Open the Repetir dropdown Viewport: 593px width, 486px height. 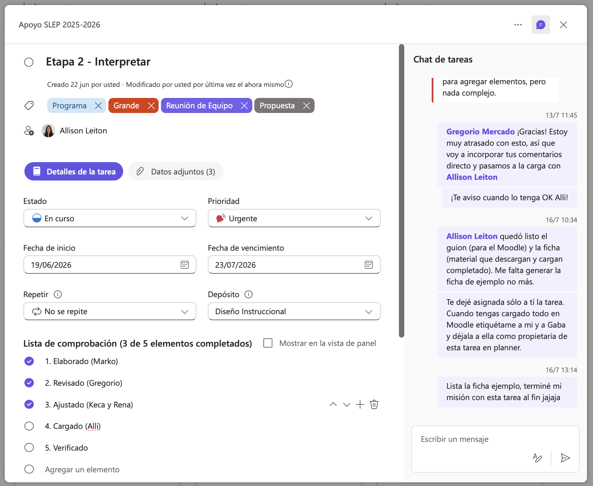[110, 312]
